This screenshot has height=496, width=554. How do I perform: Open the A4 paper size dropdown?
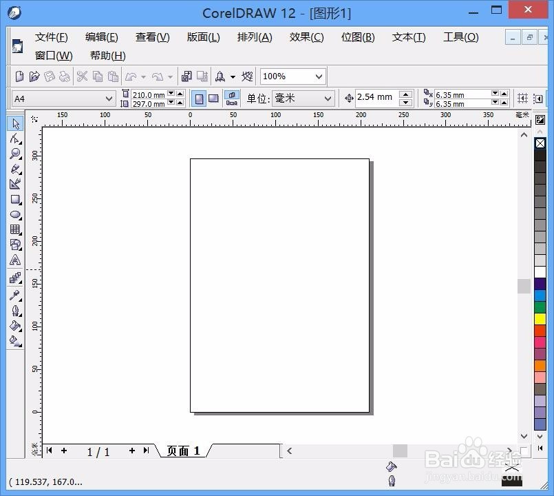point(109,99)
